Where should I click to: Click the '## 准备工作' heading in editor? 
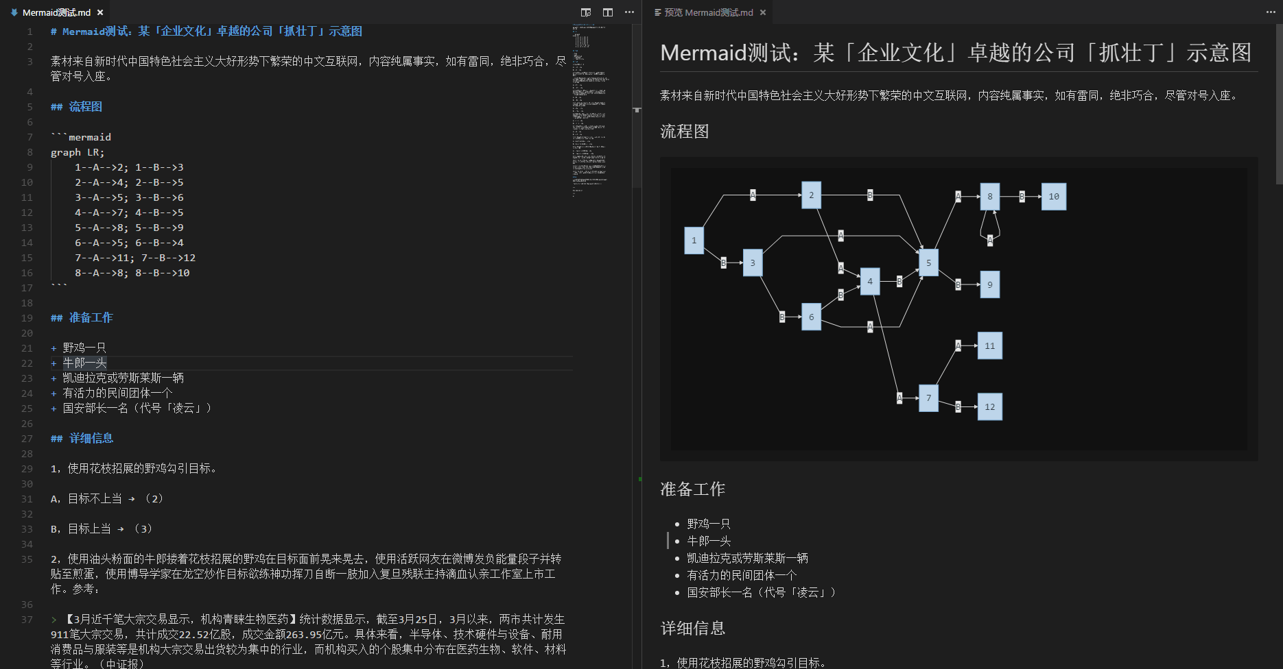click(x=82, y=318)
